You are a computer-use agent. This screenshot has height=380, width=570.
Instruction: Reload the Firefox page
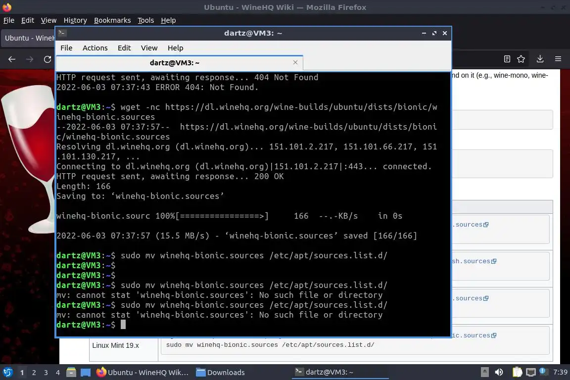47,59
